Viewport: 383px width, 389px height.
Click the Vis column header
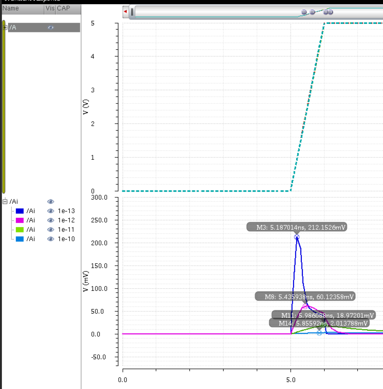(50, 8)
